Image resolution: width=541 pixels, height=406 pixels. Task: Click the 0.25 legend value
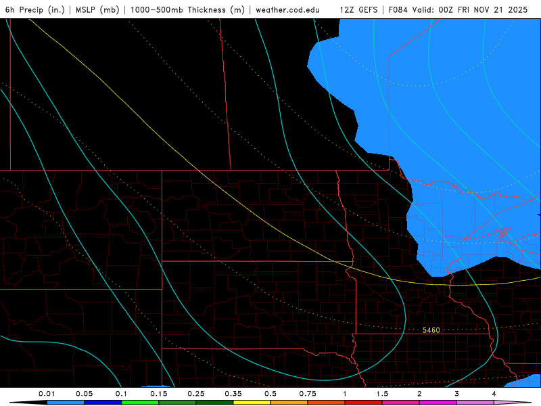point(196,394)
